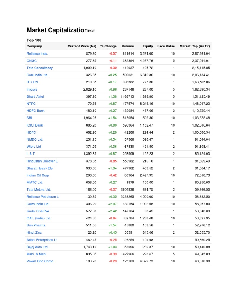Select the ITC Ltd. link
227x302 pixels.
coord(33,82)
